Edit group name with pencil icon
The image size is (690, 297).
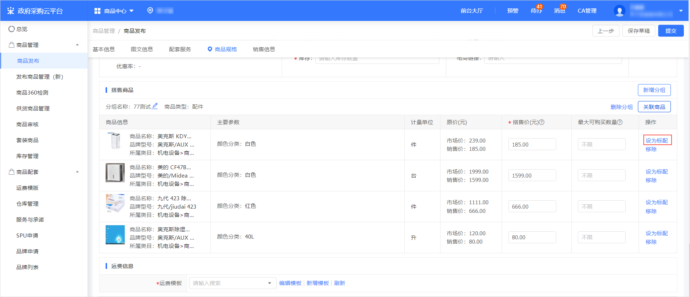click(x=155, y=106)
